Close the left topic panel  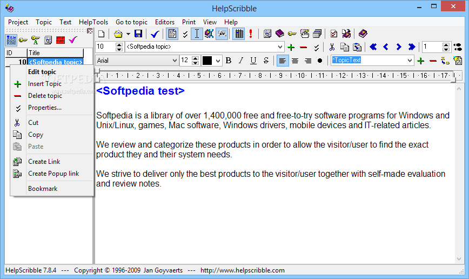pyautogui.click(x=90, y=31)
